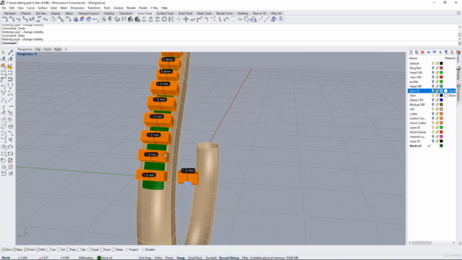Click the settings gear icon at toolbar right end
This screenshot has height=260, width=462.
tap(458, 13)
